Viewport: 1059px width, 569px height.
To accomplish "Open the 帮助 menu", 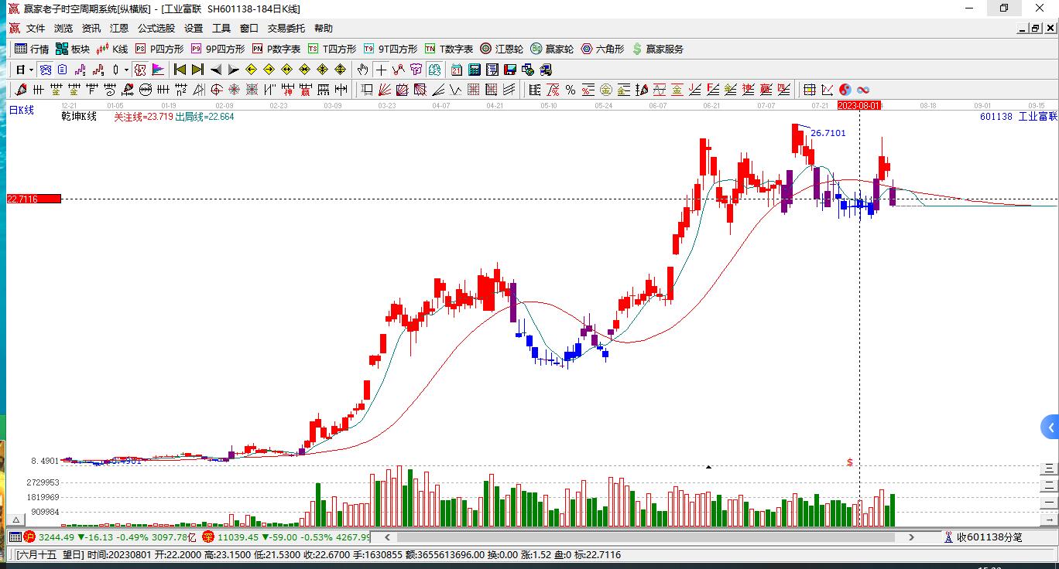I will (x=324, y=28).
